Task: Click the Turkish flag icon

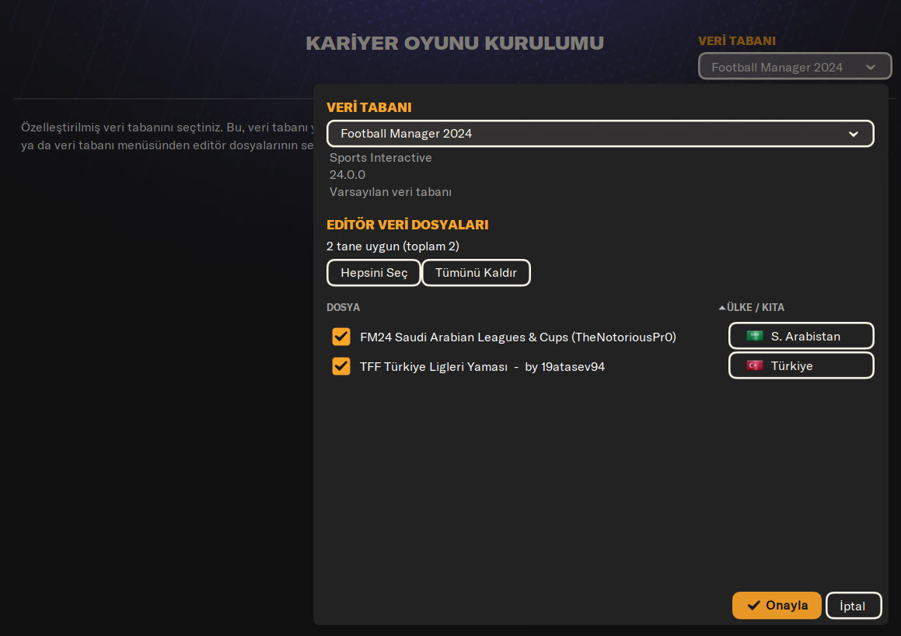Action: coord(754,365)
